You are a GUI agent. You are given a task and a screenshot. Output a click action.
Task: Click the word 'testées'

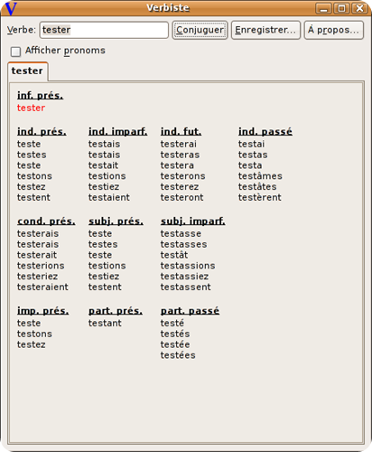(178, 355)
